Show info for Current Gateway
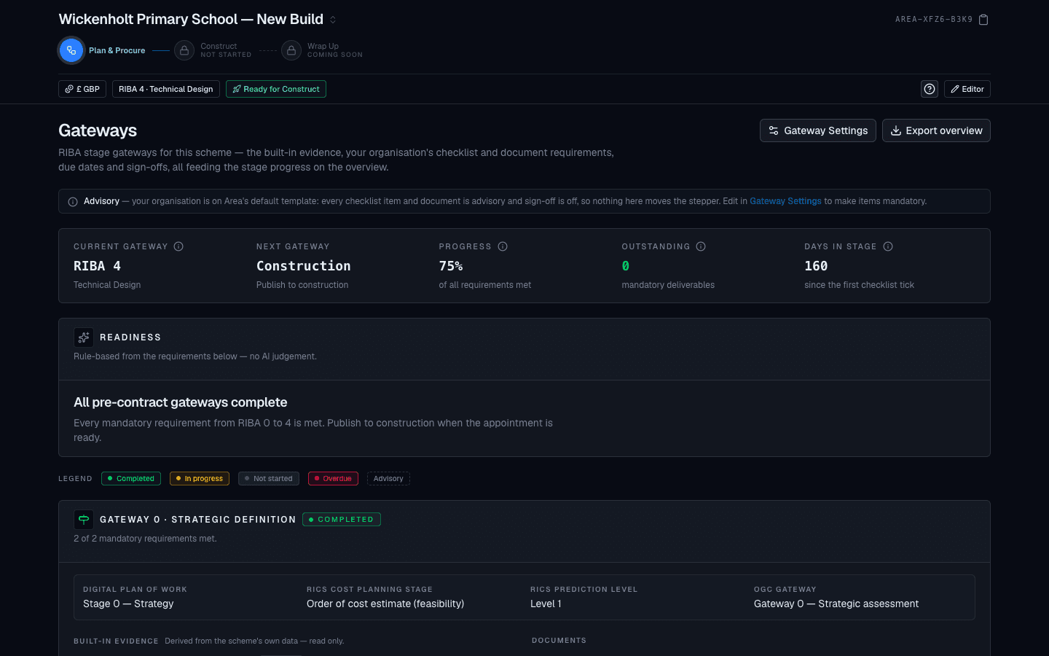This screenshot has height=656, width=1049. point(178,246)
